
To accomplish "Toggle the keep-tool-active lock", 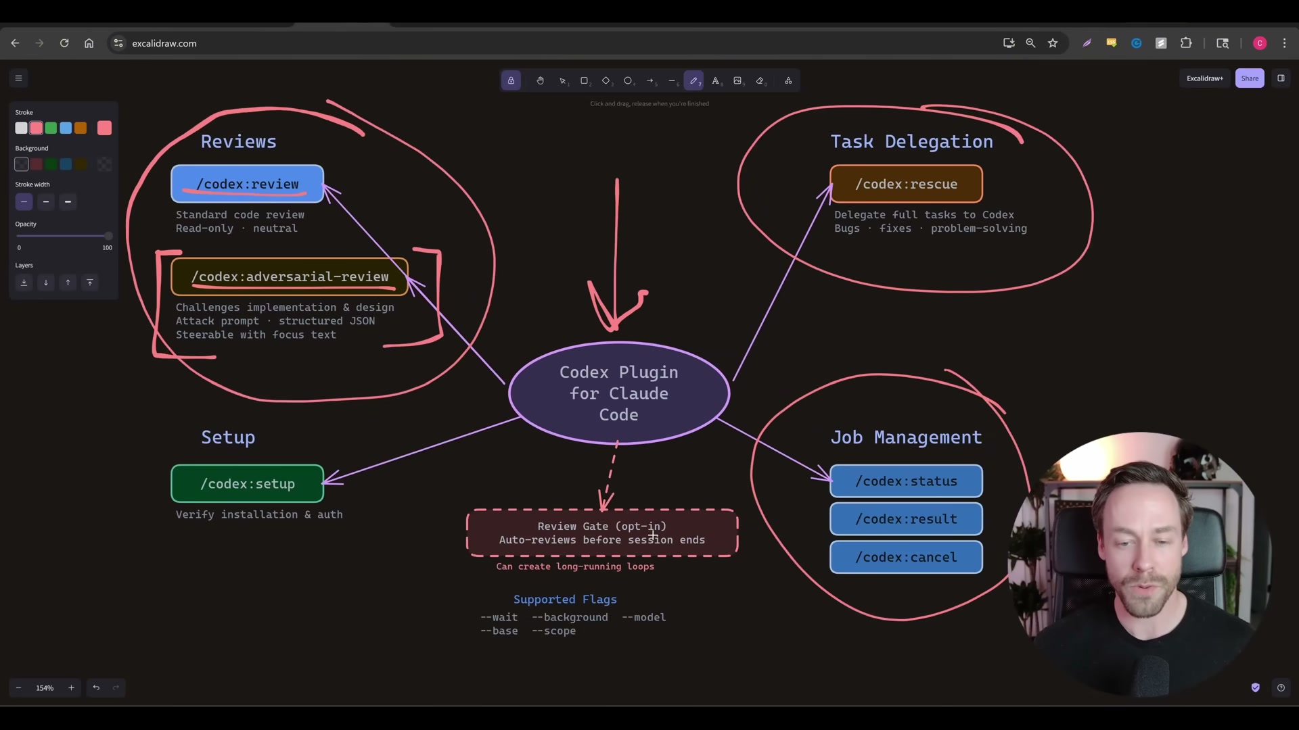I will click(x=511, y=80).
